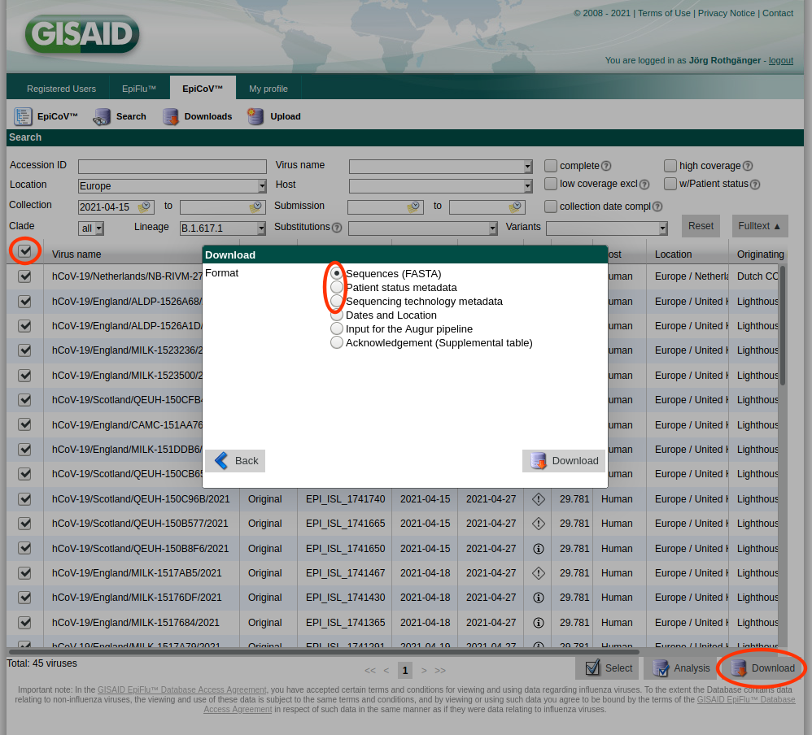Screen dimensions: 812x735
Task: Click warning icon in EPI_ISL_1741740 row
Action: [538, 499]
